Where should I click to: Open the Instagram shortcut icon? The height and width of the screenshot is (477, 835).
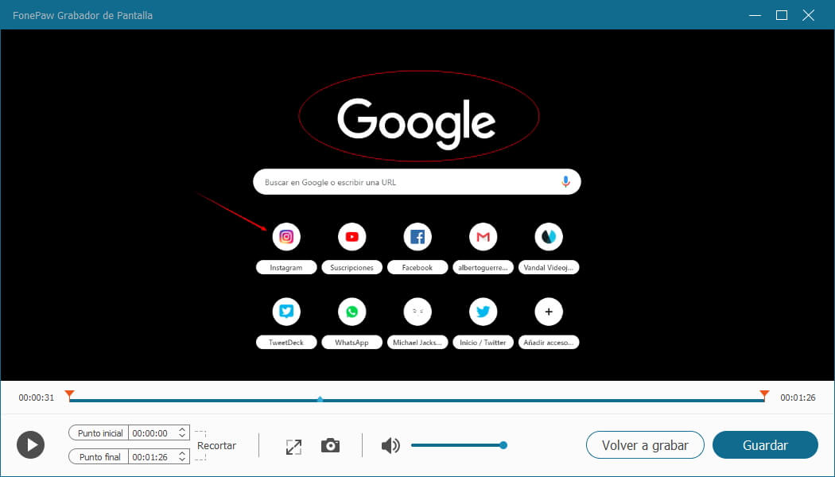tap(286, 236)
